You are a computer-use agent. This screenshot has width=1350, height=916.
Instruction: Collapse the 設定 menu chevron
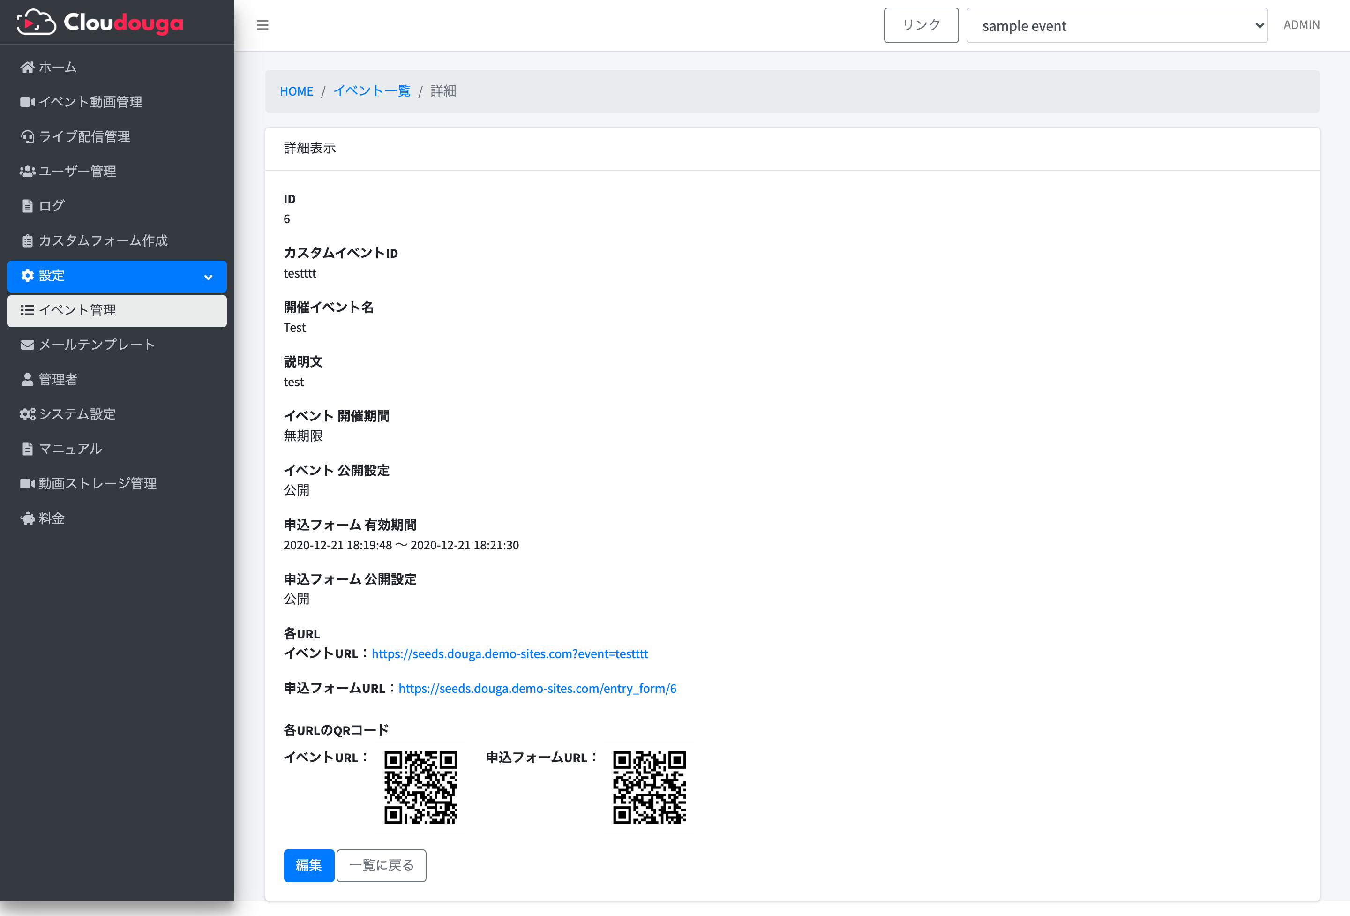(x=209, y=277)
